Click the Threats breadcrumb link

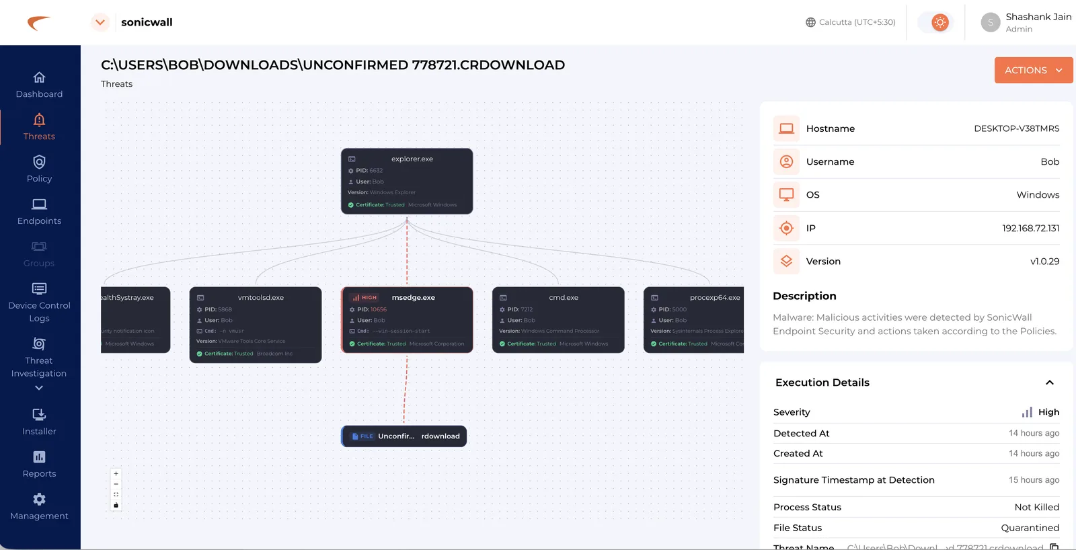tap(117, 84)
